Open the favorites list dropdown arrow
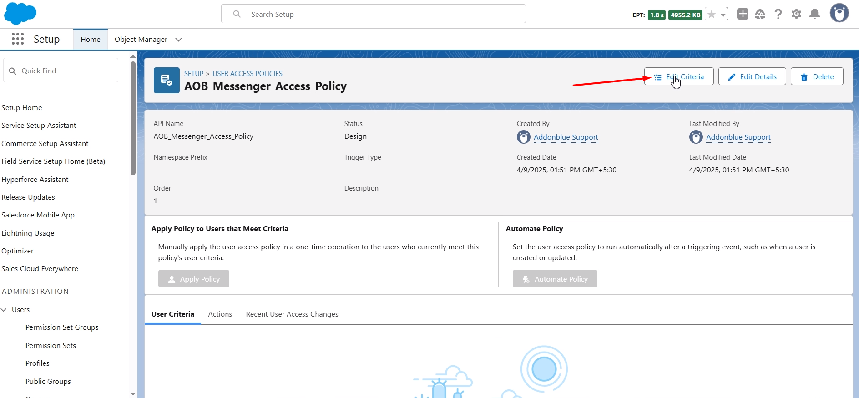This screenshot has height=398, width=859. [723, 15]
